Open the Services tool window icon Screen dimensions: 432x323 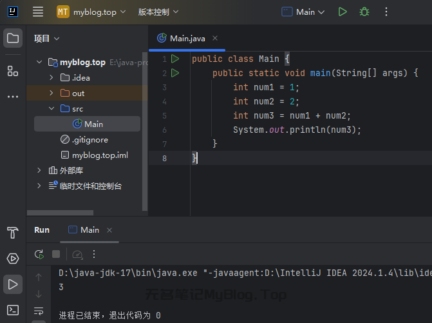coord(13,259)
